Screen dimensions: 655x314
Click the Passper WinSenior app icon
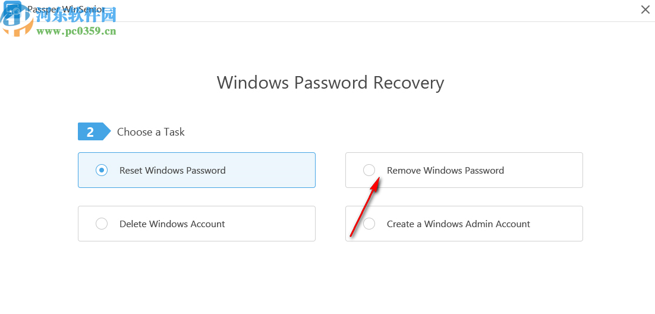tap(13, 11)
